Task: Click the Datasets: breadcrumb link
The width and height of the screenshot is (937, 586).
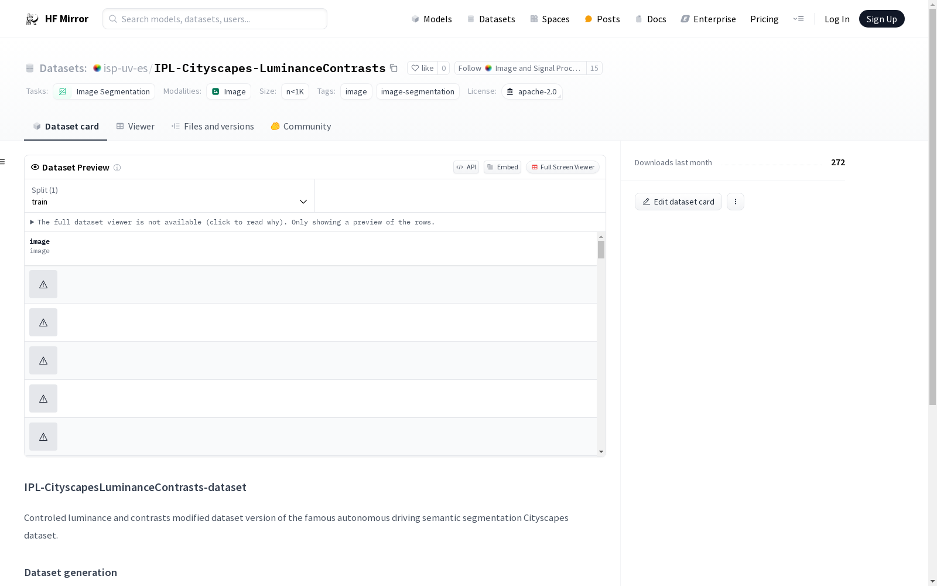Action: 63,68
